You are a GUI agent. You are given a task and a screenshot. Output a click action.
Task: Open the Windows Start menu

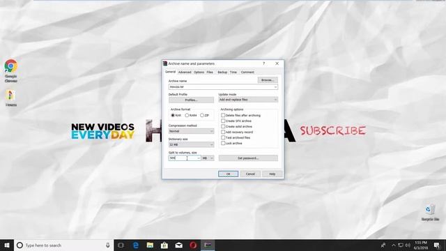(x=7, y=245)
